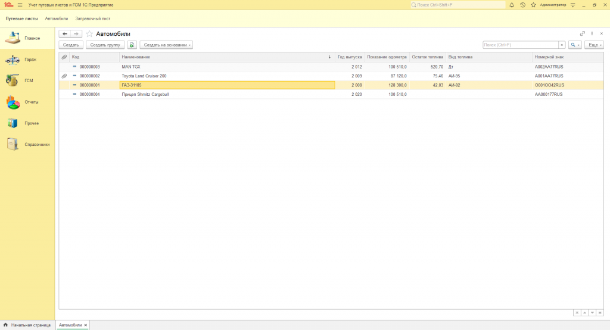Toggle the sort arrow in the Наименование header

pyautogui.click(x=329, y=57)
